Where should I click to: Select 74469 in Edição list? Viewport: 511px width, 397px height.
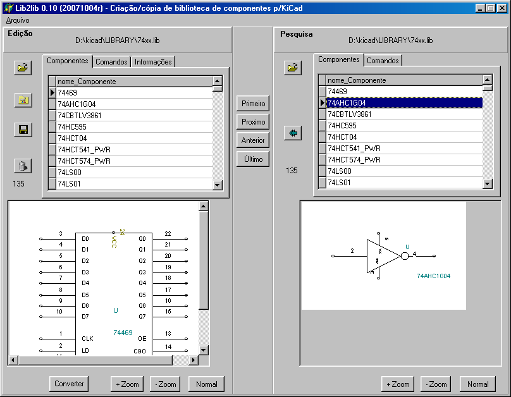click(x=134, y=93)
